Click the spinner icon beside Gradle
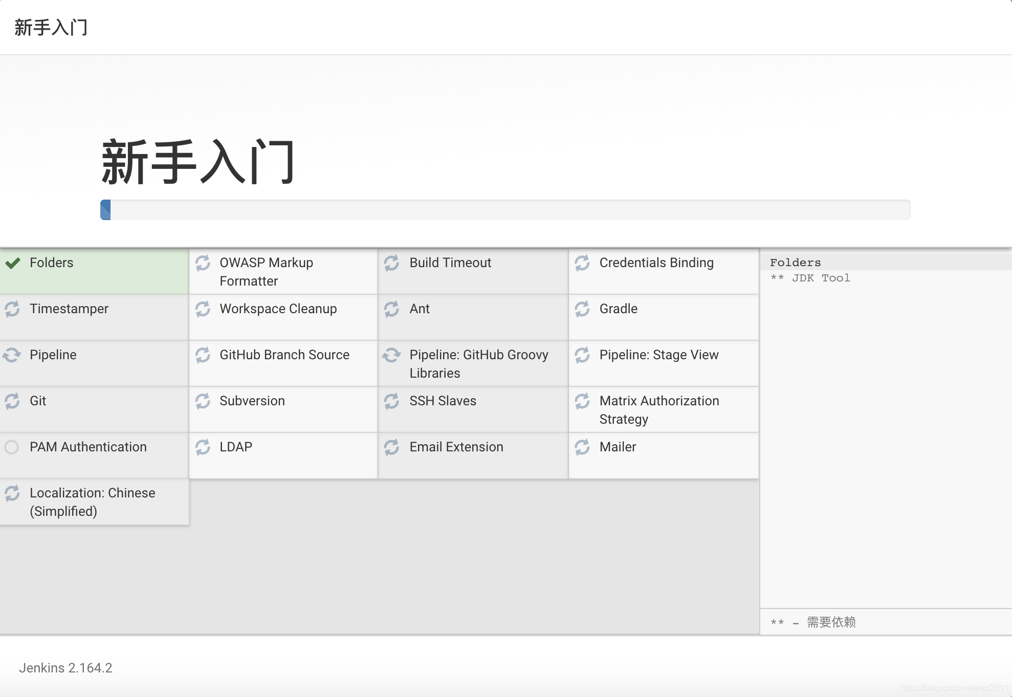 point(582,309)
